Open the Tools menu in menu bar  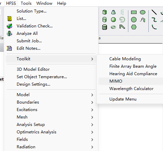(26, 3)
